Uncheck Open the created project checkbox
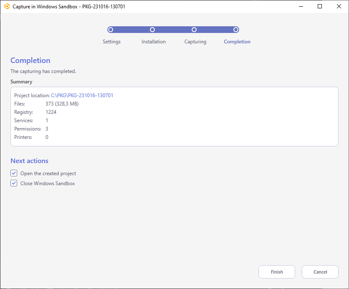349x289 pixels. (x=14, y=173)
